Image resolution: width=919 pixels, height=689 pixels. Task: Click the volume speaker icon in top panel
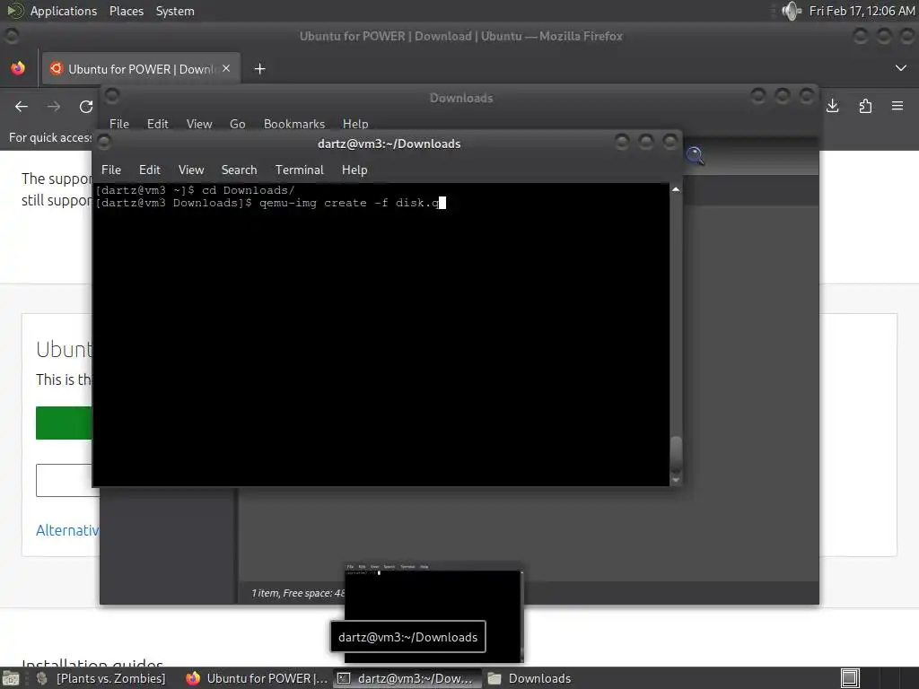pos(791,11)
